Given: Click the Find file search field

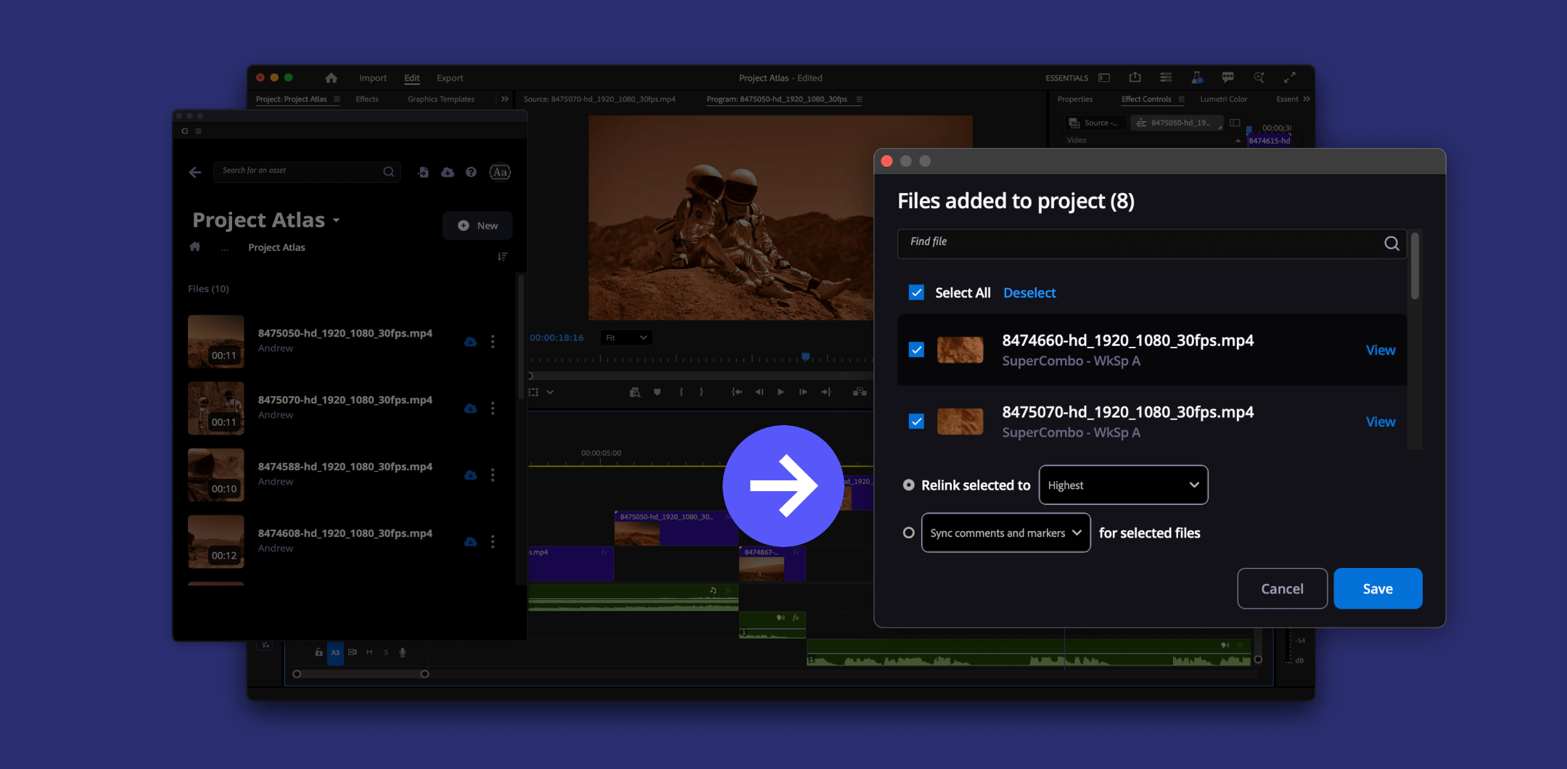Looking at the screenshot, I should coord(1139,242).
